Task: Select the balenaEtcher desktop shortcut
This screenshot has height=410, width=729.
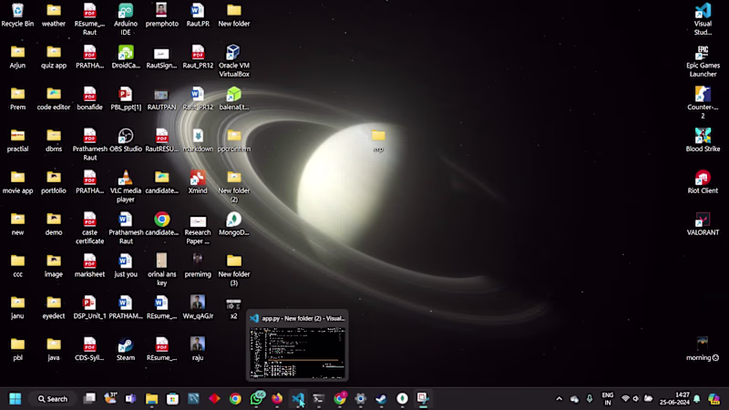Action: tap(234, 98)
